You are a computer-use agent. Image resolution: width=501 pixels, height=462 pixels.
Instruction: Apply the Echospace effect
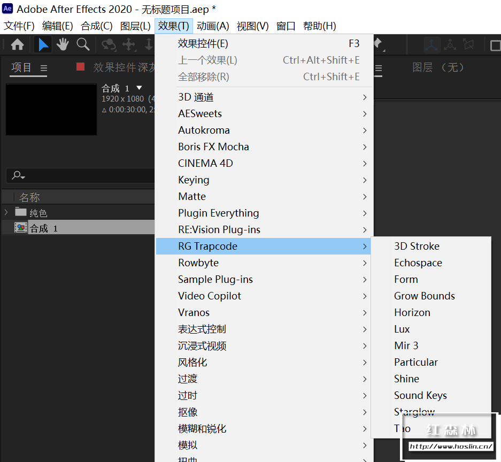[x=431, y=263]
